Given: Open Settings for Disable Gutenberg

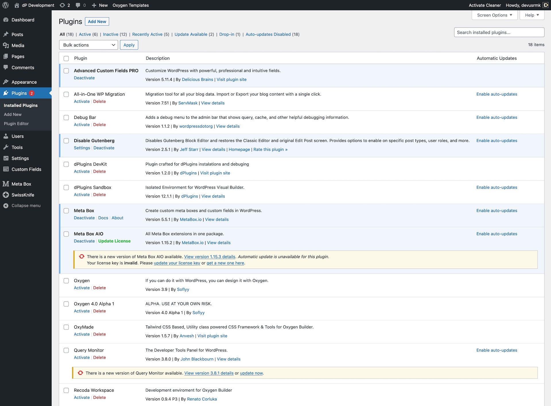Looking at the screenshot, I should point(82,148).
